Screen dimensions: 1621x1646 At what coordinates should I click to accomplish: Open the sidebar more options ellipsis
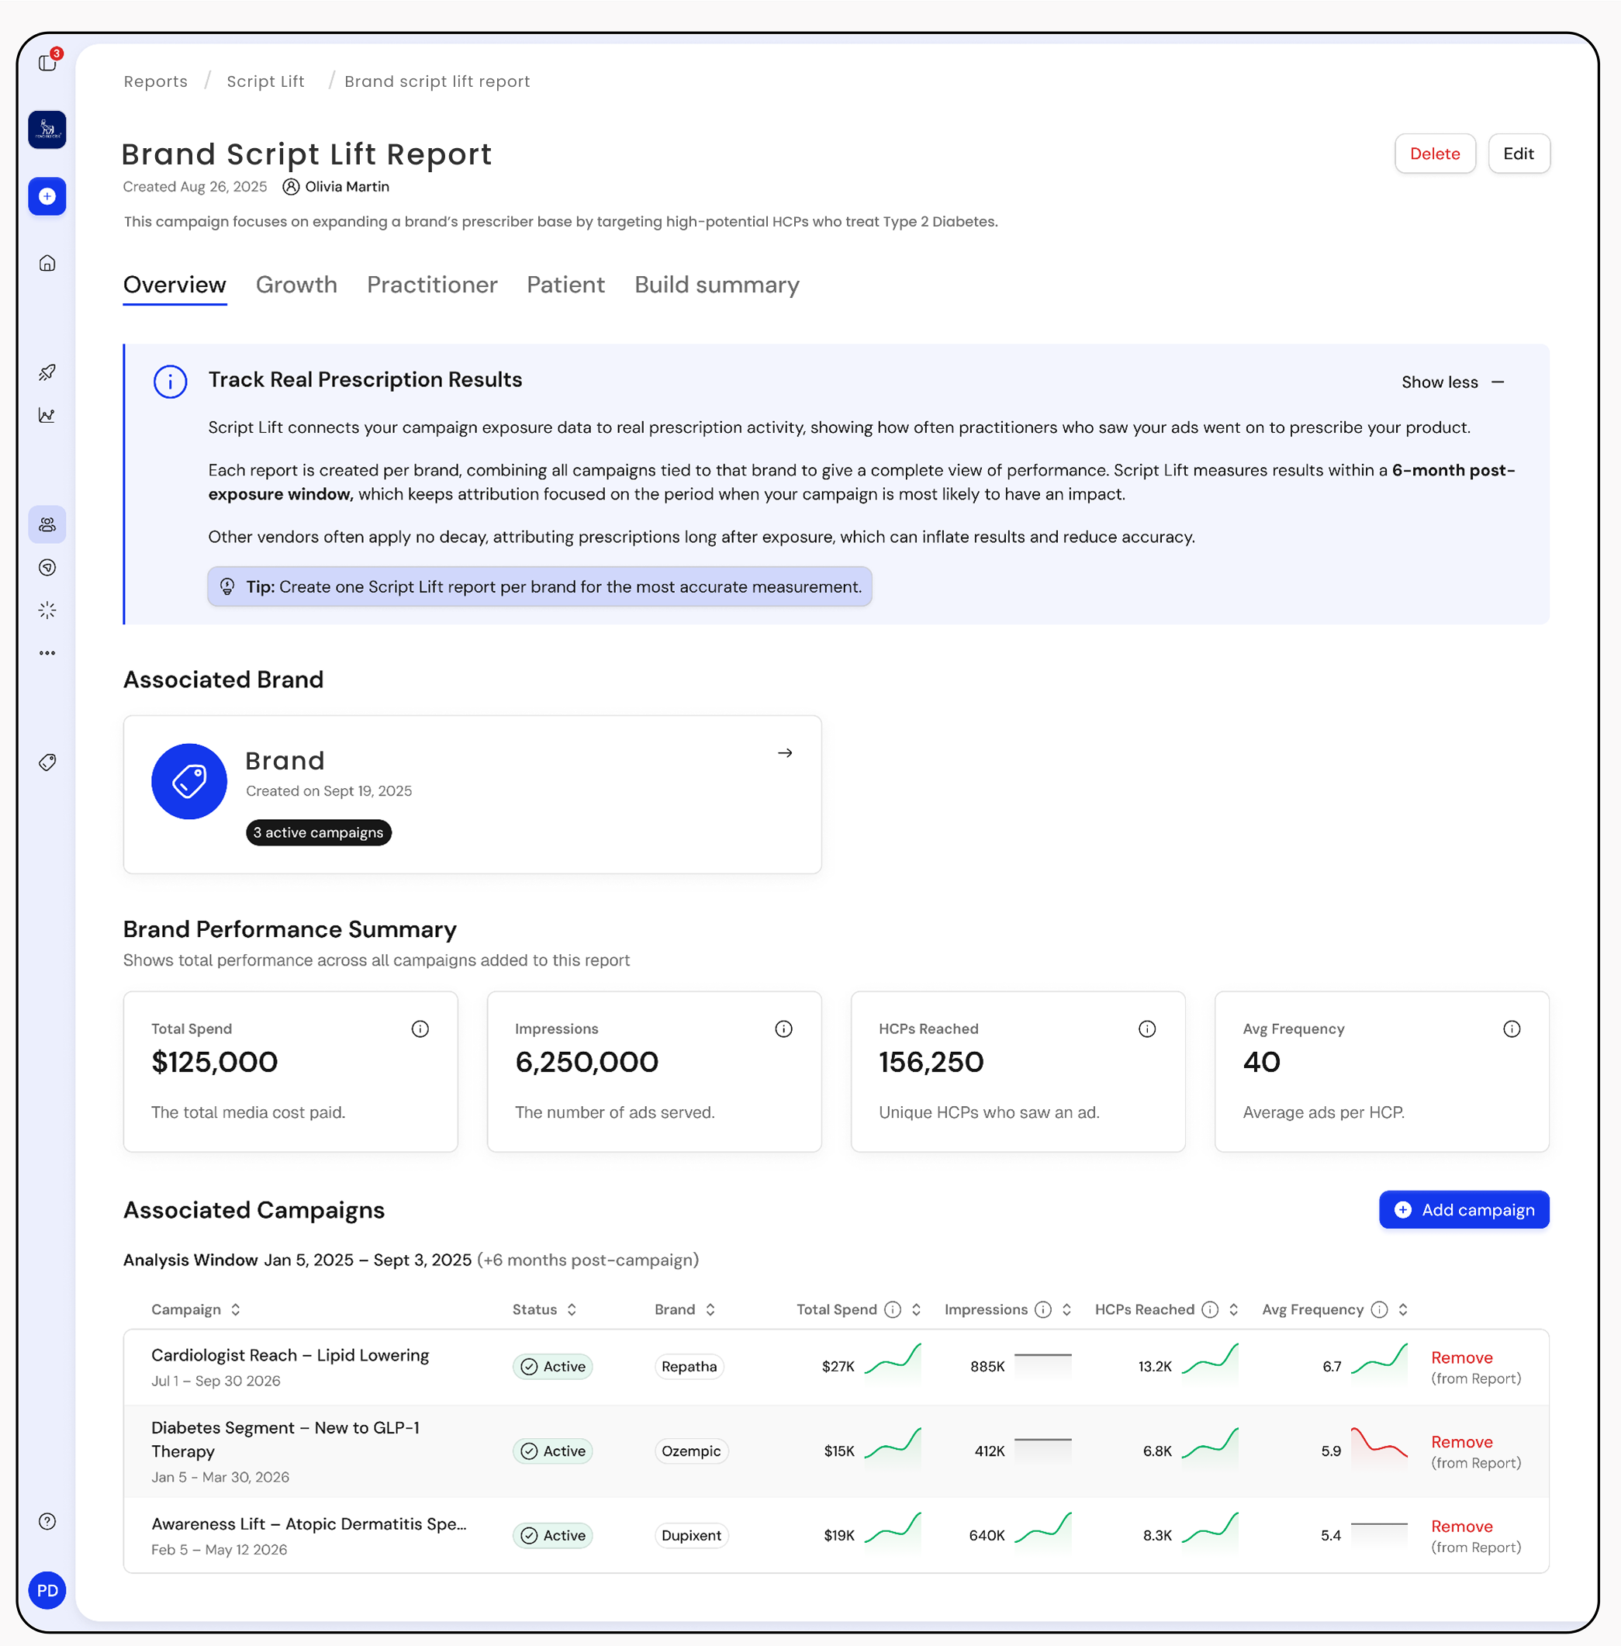(x=47, y=653)
